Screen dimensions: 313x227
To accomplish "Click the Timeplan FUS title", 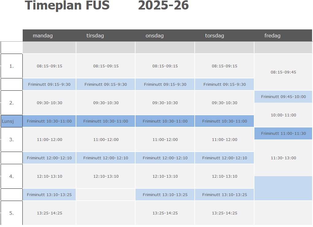I will 67,6.
